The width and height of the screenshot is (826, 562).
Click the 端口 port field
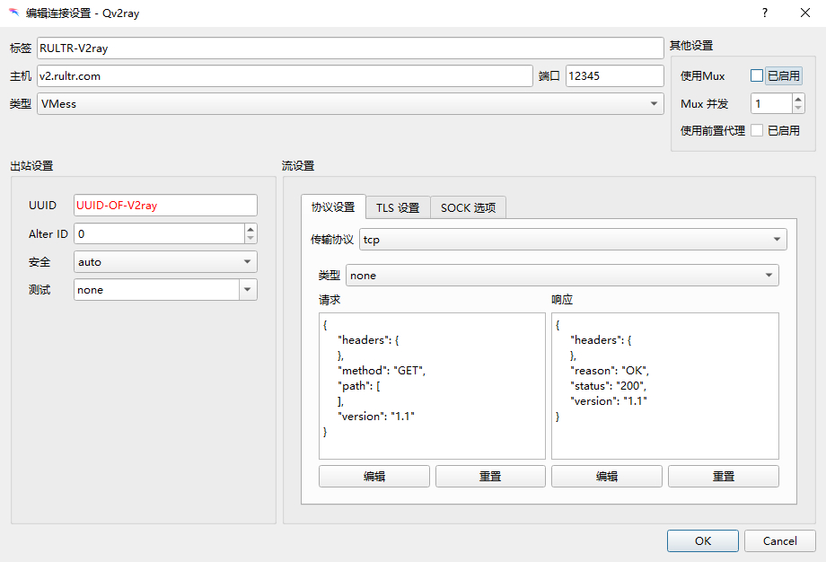614,76
